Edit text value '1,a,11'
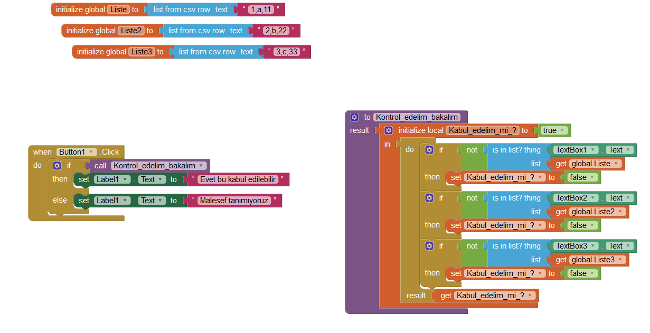Viewport: 650px width, 333px height. click(x=261, y=9)
